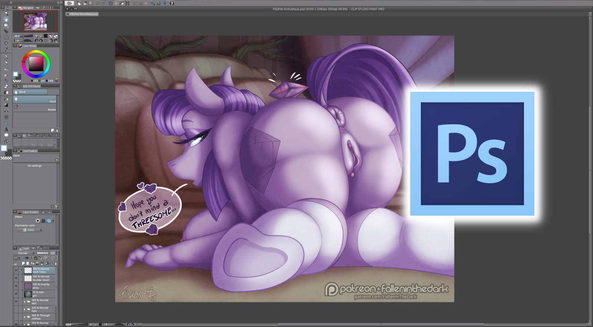This screenshot has height=327, width=593.
Task: Toggle visibility of the atmo Overlay layer
Action: [x=16, y=286]
